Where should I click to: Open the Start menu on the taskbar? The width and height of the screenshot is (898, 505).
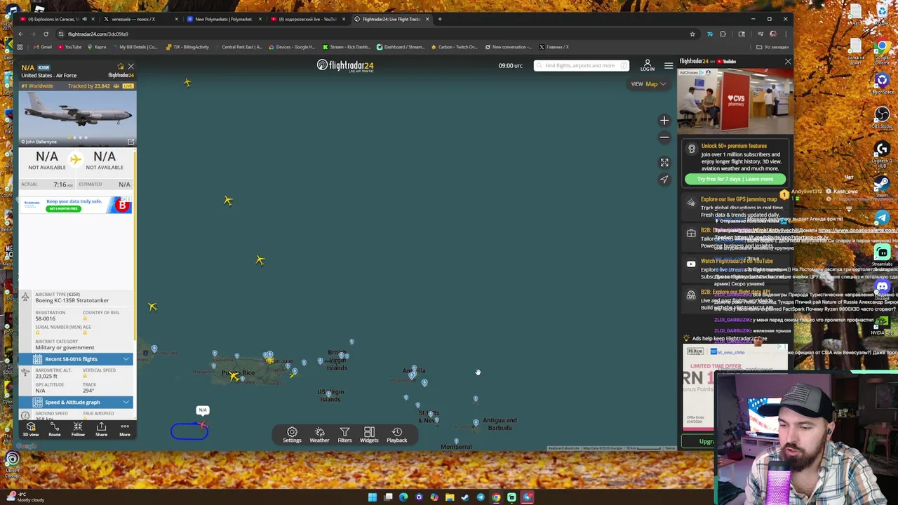click(373, 497)
